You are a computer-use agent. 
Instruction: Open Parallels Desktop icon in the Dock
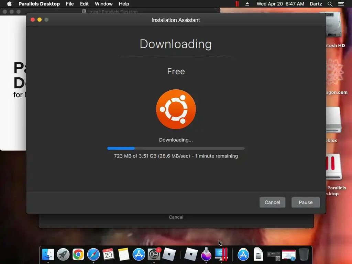tap(221, 255)
